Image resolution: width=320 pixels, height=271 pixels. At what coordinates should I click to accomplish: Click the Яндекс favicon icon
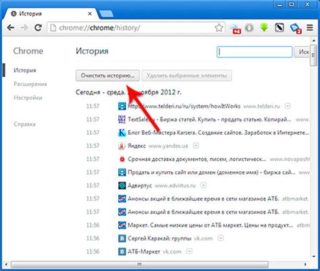point(122,146)
